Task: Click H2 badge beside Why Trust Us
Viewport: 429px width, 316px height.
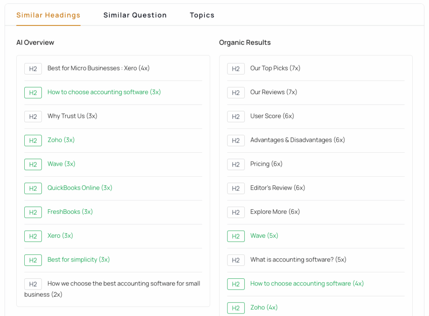Action: [33, 116]
